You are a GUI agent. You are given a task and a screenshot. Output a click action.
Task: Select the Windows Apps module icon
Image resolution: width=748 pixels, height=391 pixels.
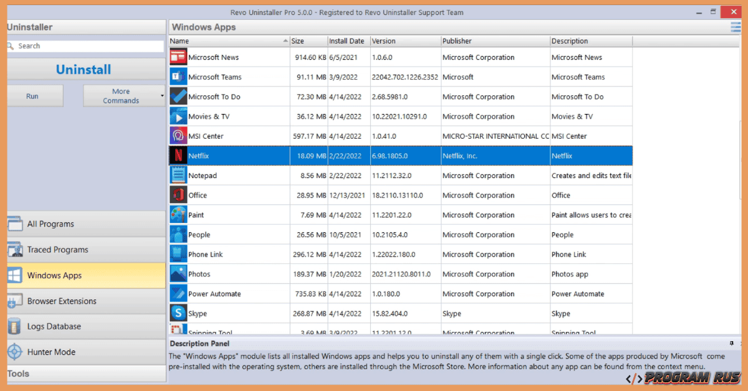[14, 275]
